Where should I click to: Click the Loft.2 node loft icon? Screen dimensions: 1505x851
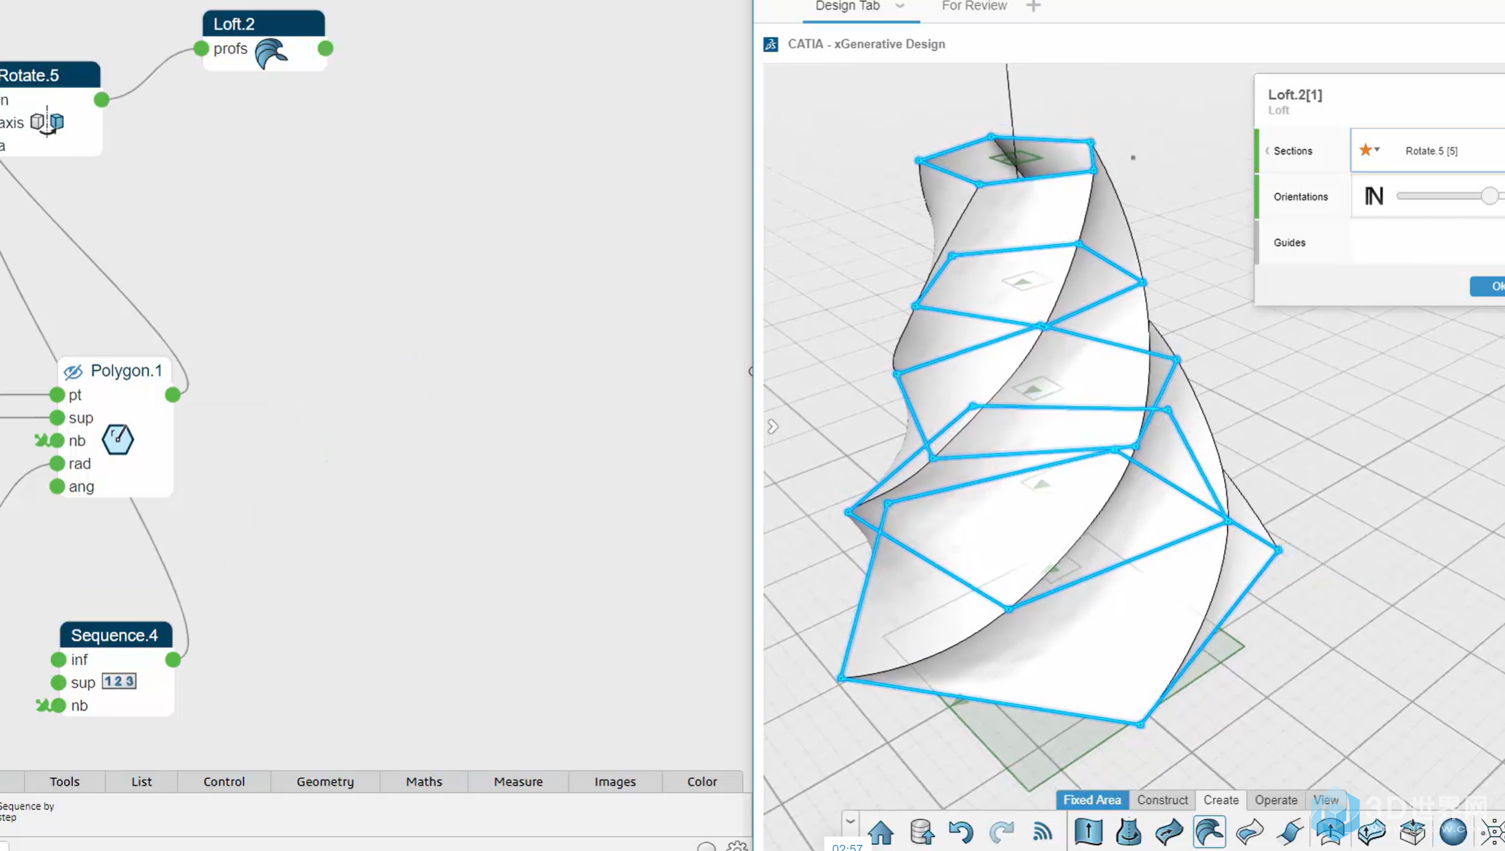(x=271, y=54)
